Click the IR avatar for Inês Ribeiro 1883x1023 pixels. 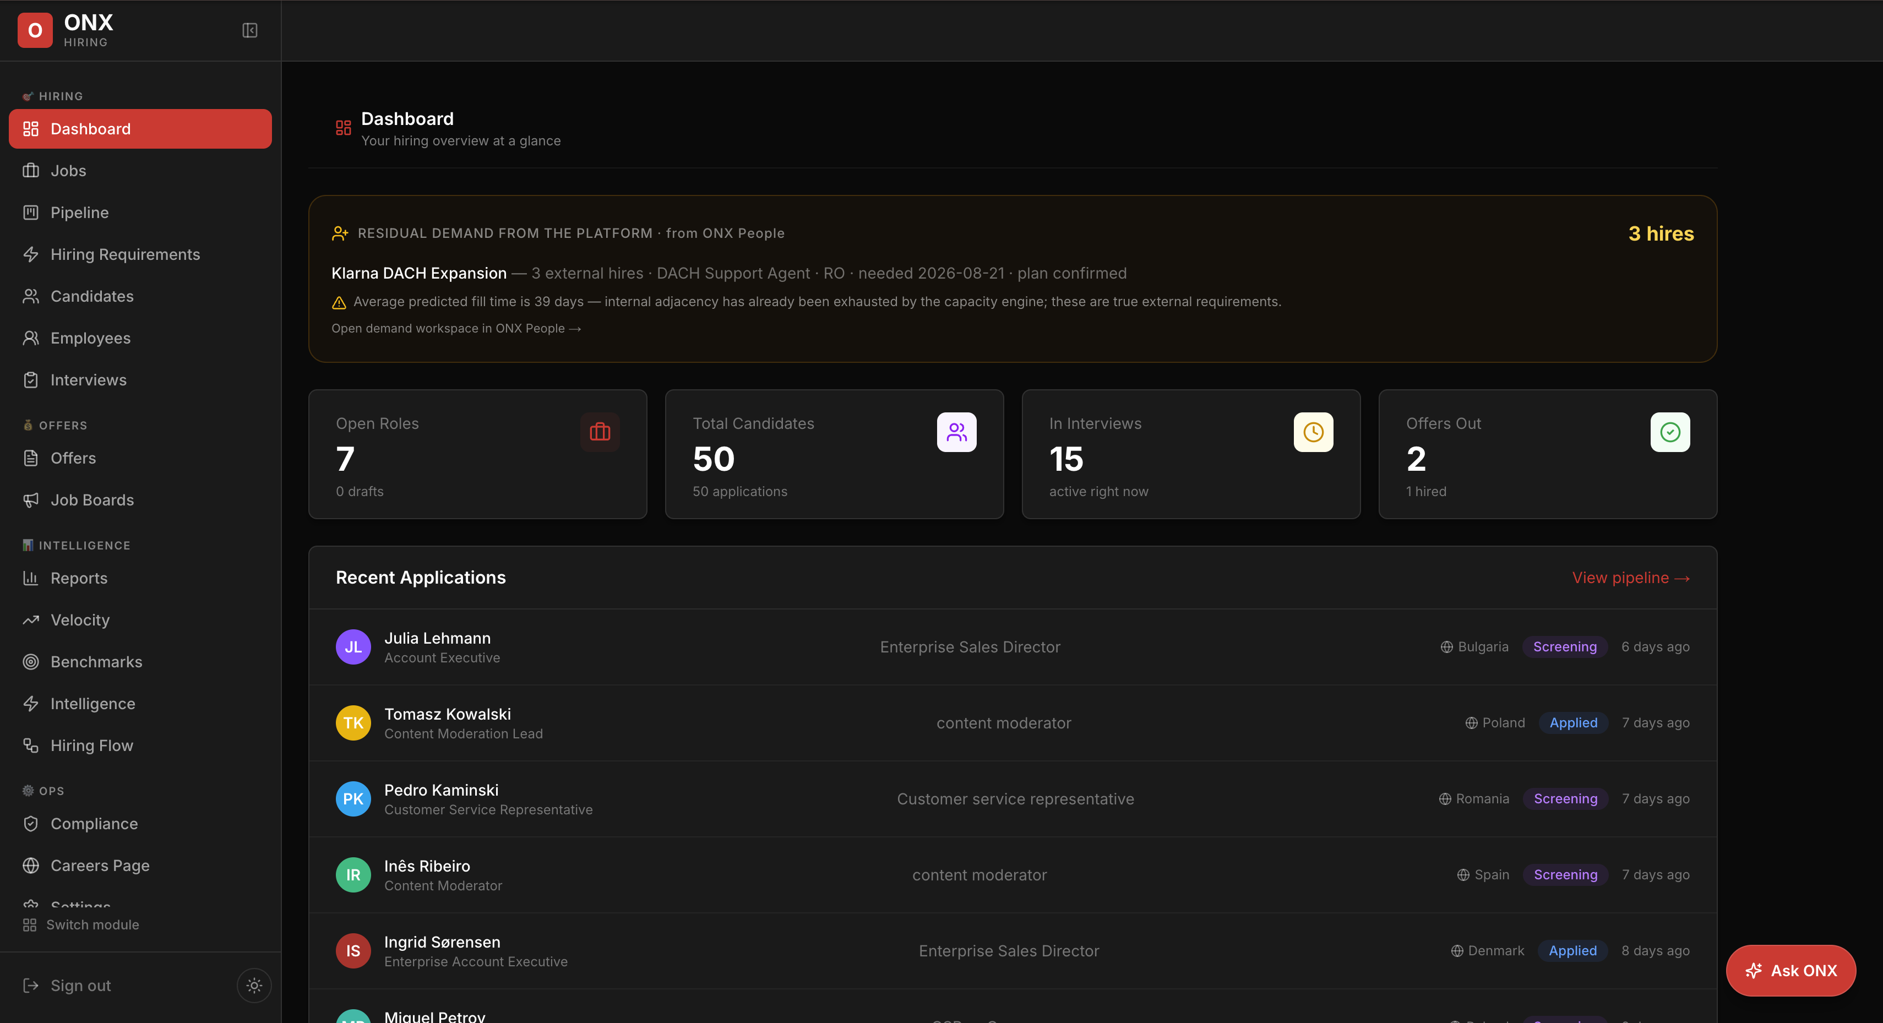[353, 875]
